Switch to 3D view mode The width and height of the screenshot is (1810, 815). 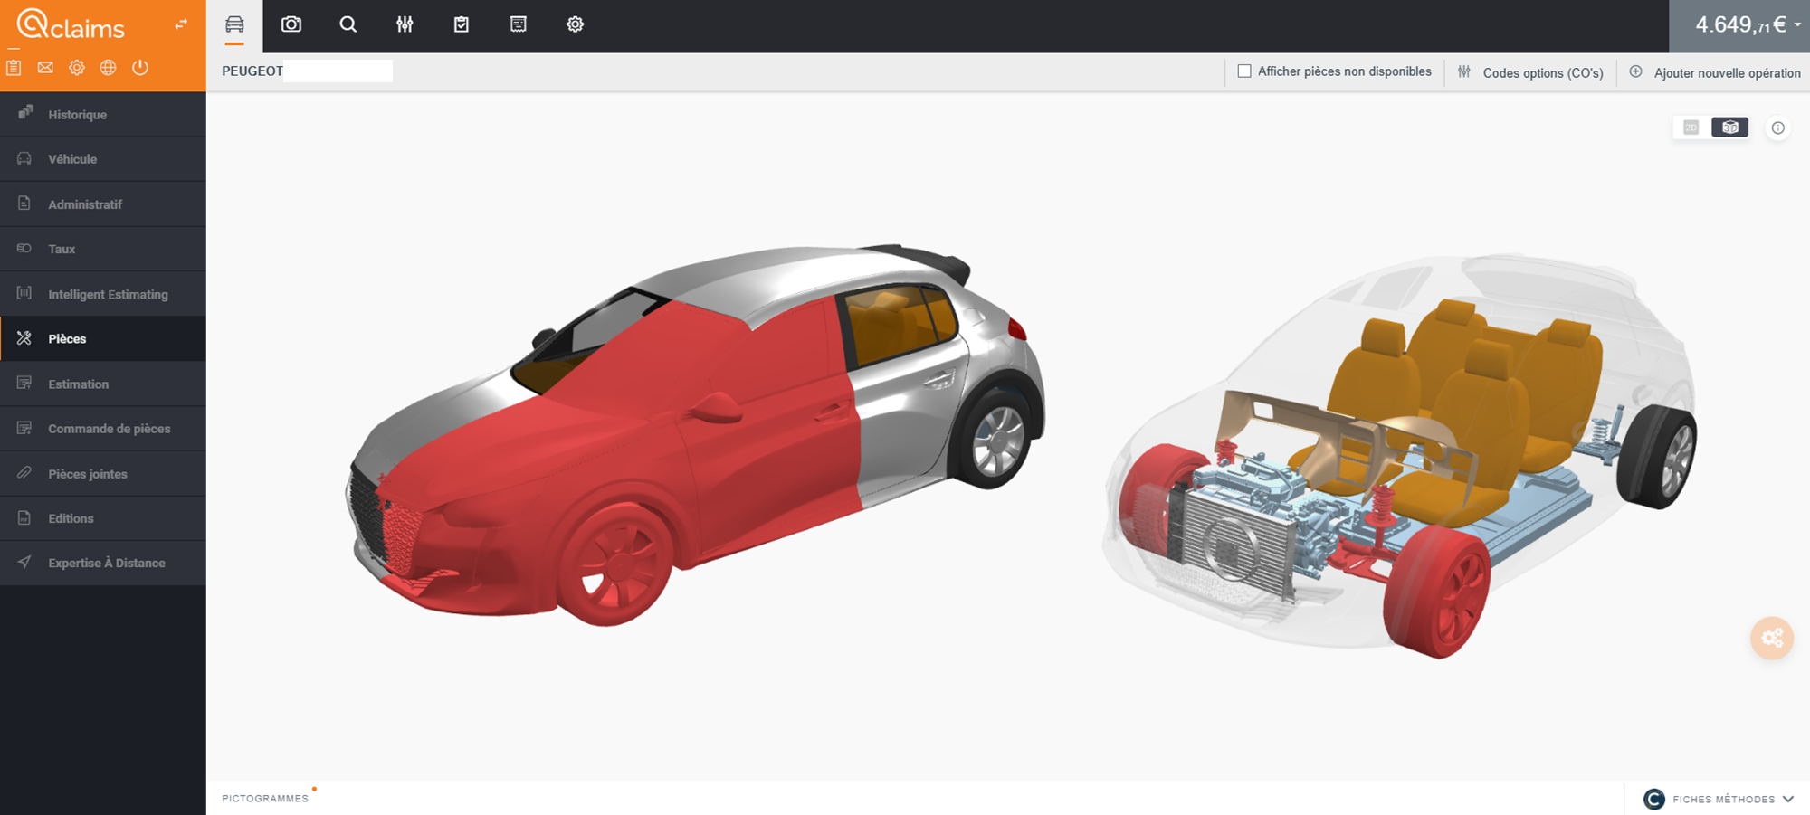pos(1729,128)
